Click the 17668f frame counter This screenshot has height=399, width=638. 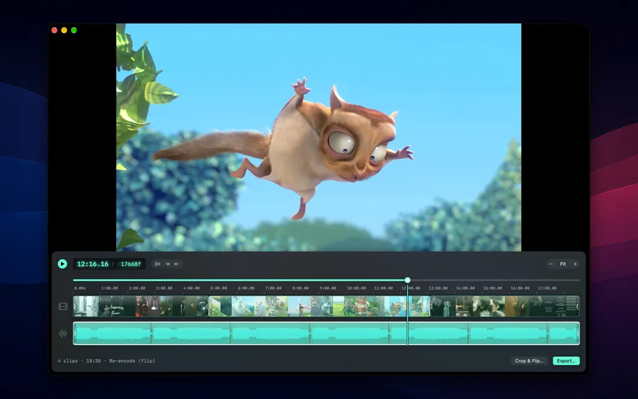pos(130,264)
